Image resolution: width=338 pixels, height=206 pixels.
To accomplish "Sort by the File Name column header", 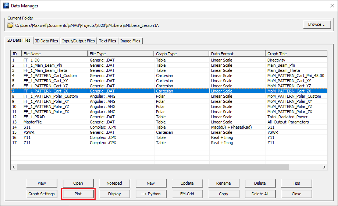I will [x=54, y=54].
